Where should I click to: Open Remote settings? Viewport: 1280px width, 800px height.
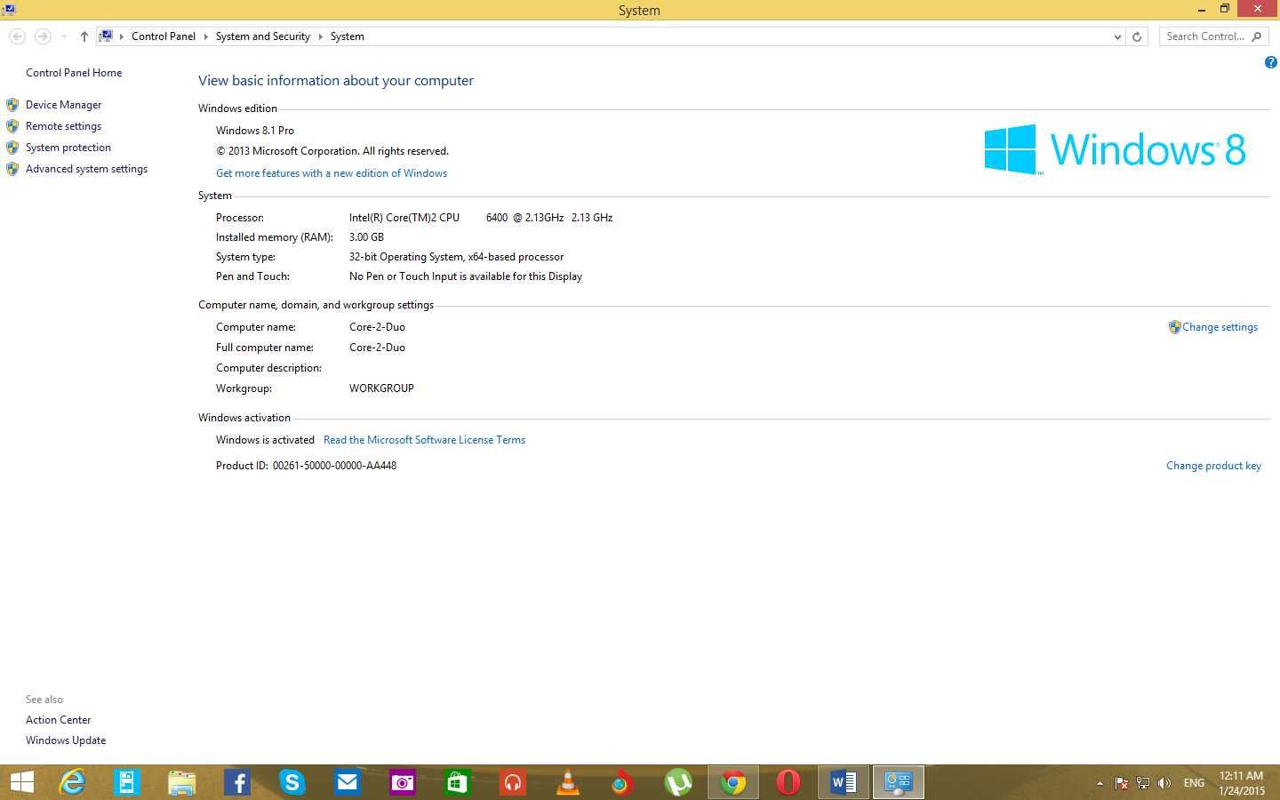click(x=63, y=126)
